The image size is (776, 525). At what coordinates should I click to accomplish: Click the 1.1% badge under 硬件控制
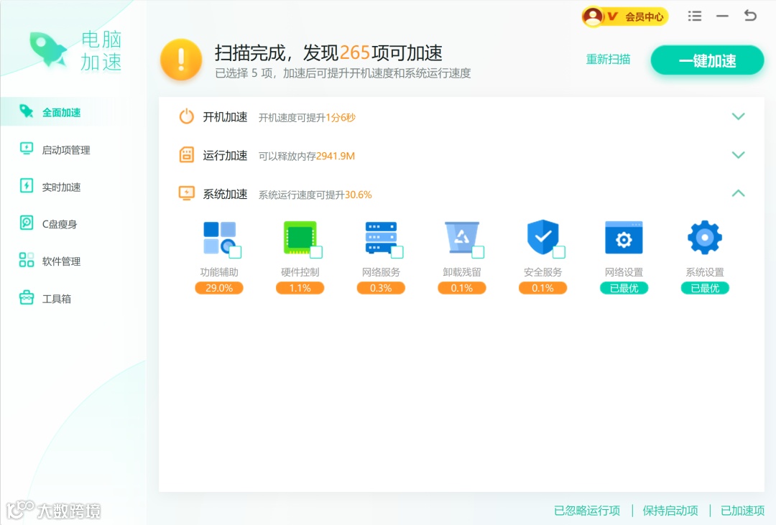pos(300,288)
